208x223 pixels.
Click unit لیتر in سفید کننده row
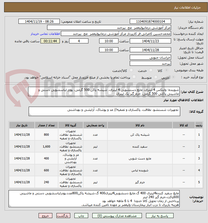95,146
